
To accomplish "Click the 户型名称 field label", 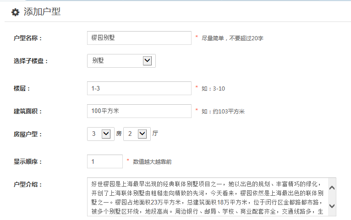I will click(28, 38).
